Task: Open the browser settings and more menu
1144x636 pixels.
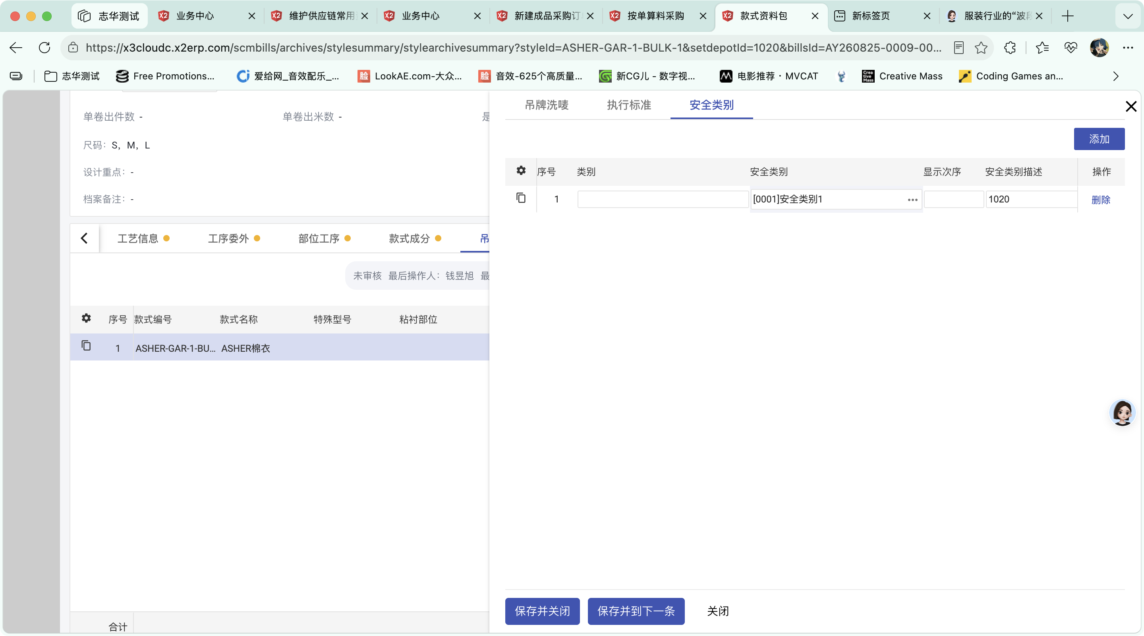Action: (1128, 48)
